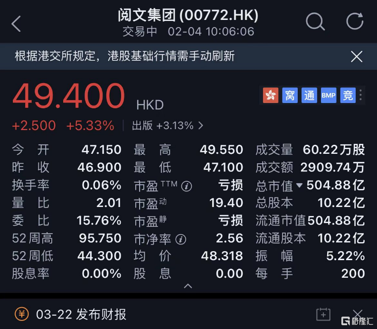Tap the yen coin earnings icon
This screenshot has height=329, width=377.
click(x=21, y=314)
